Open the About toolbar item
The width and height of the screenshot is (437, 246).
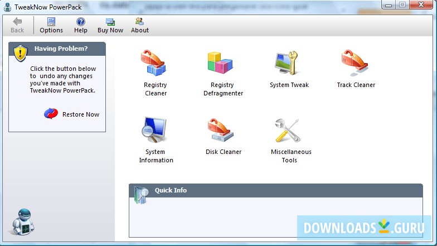[x=139, y=26]
